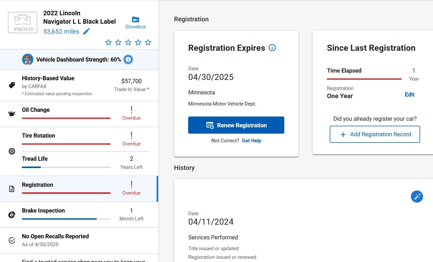Image resolution: width=433 pixels, height=262 pixels.
Task: Click the Oil Change overdue exclamation mark
Action: point(131,109)
